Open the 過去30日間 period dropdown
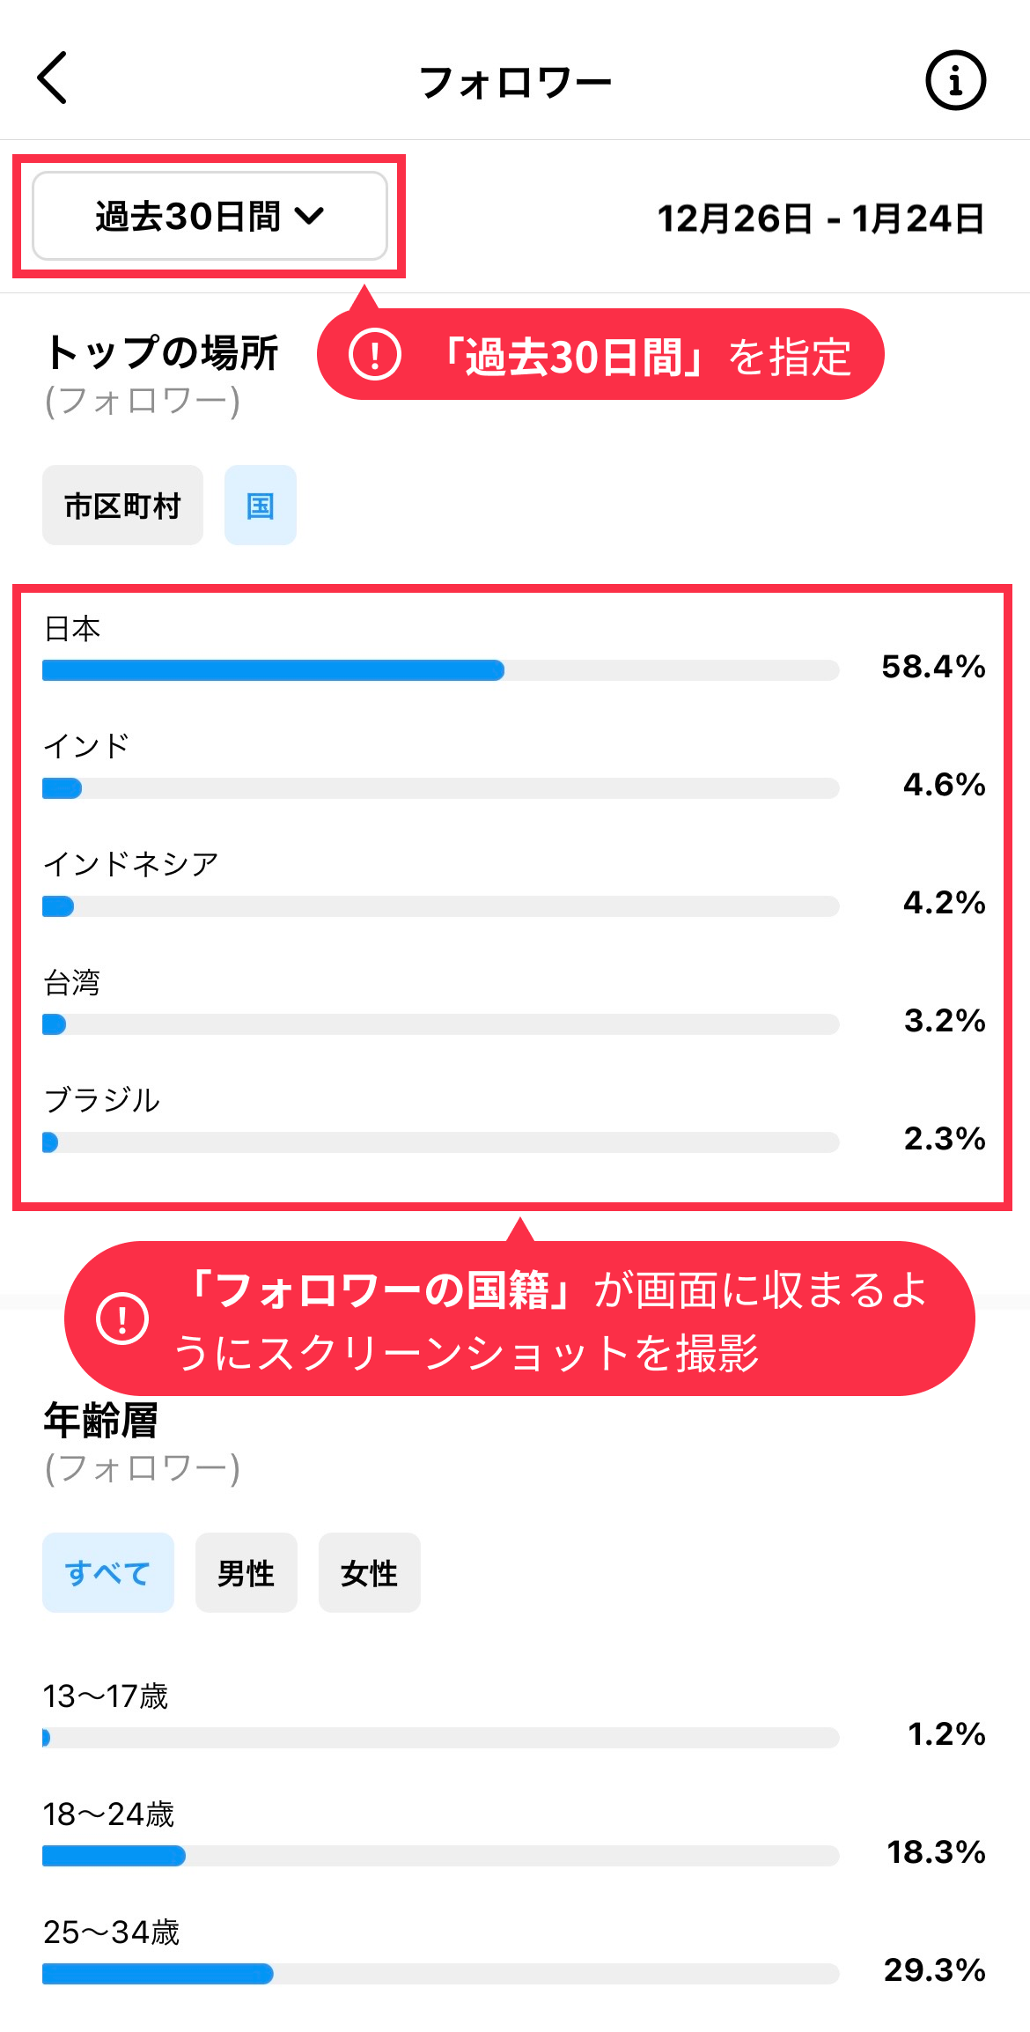 point(210,216)
